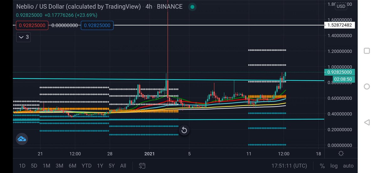This screenshot has height=173, width=376.
Task: Tap Android recent apps square button
Action: (x=367, y=51)
